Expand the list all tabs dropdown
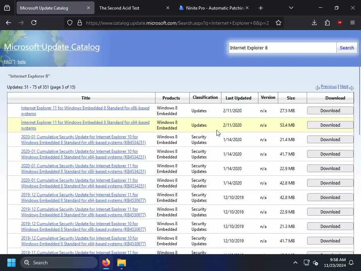Viewport: 361px width, 271px height. click(x=291, y=8)
